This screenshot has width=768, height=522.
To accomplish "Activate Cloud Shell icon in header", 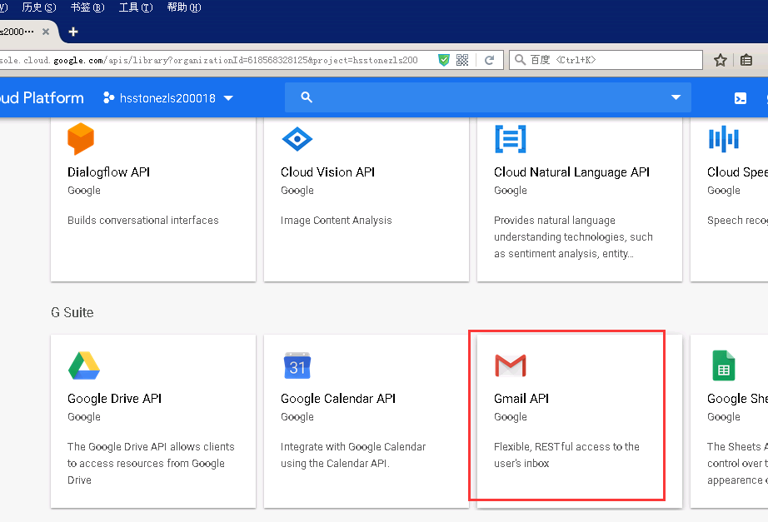I will coord(741,98).
